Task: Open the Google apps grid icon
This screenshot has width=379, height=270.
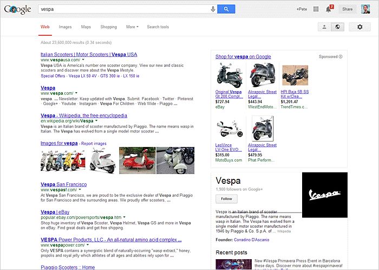Action: point(316,9)
